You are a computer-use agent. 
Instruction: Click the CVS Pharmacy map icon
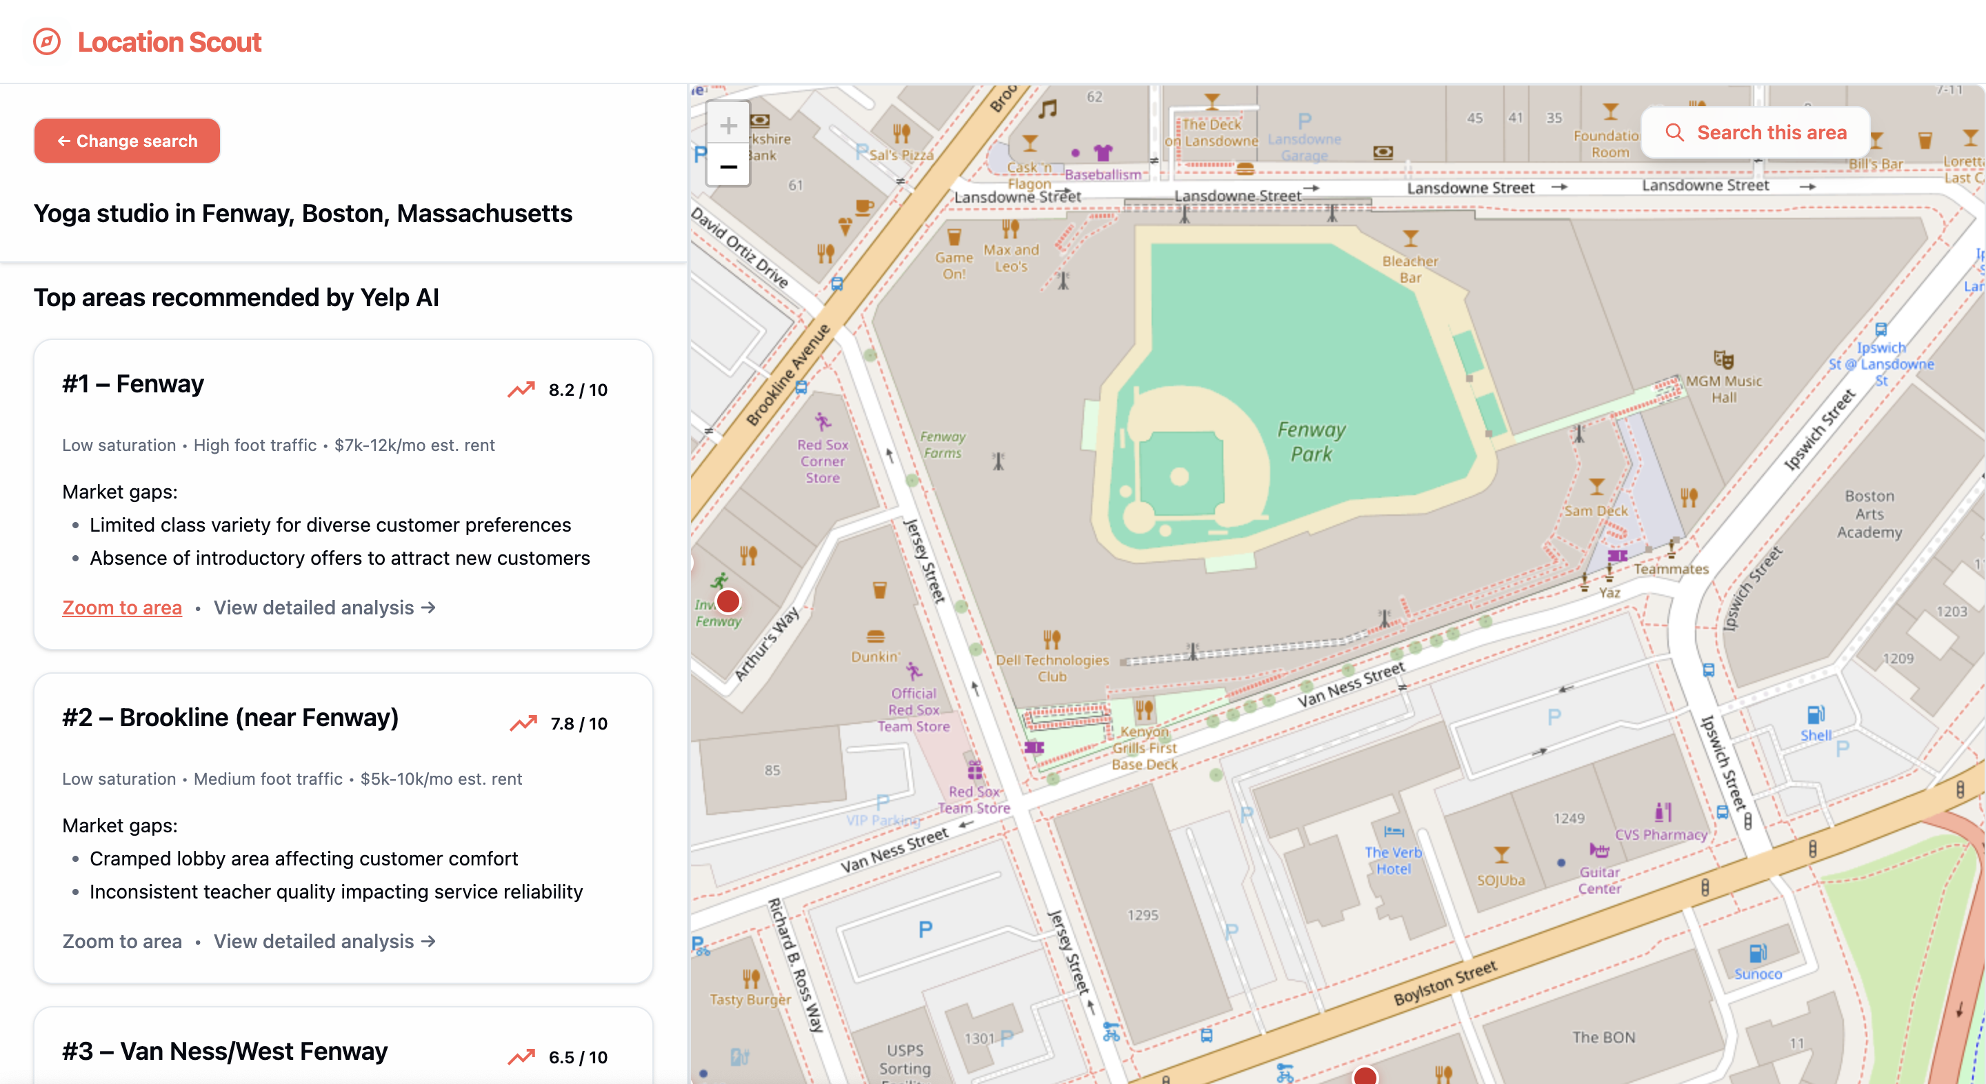(1663, 812)
